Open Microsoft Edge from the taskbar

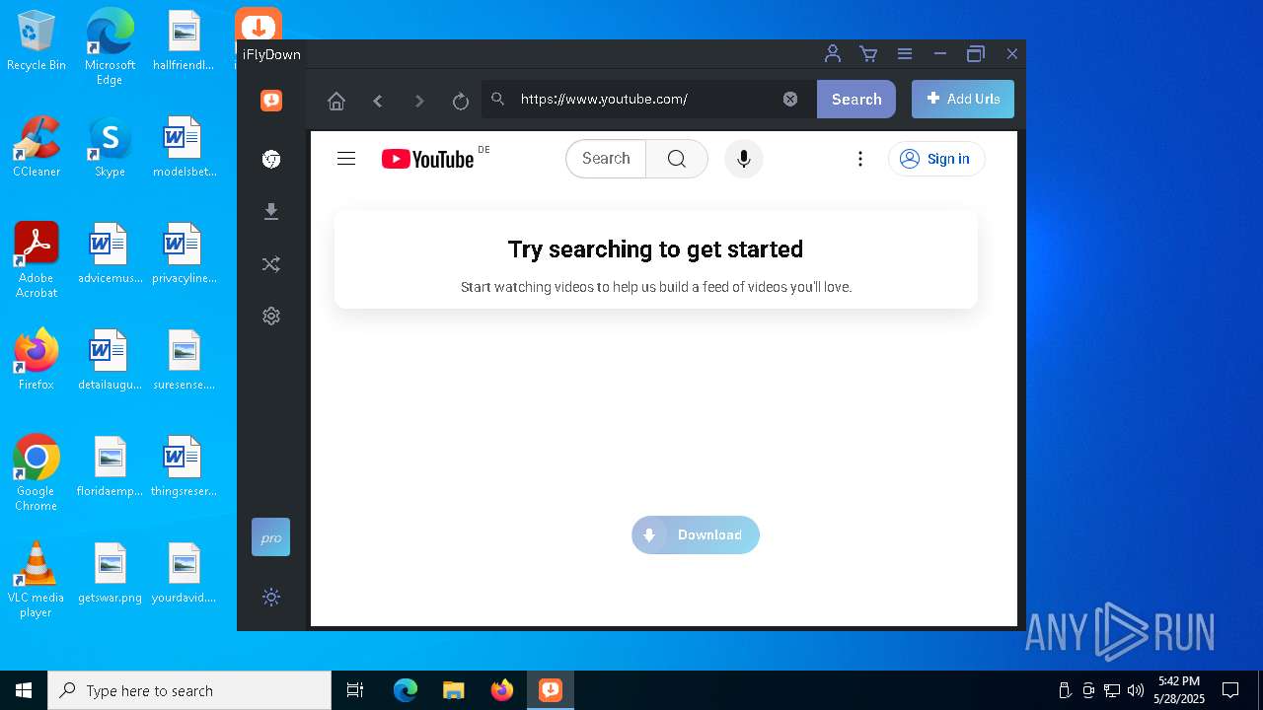click(406, 690)
